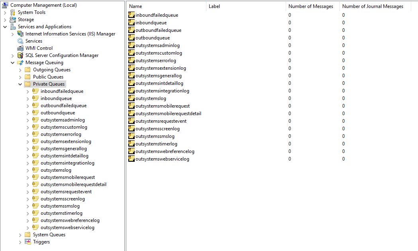Screen dimensions: 418x251
Task: Collapse the Message Queuing node
Action: 12,62
